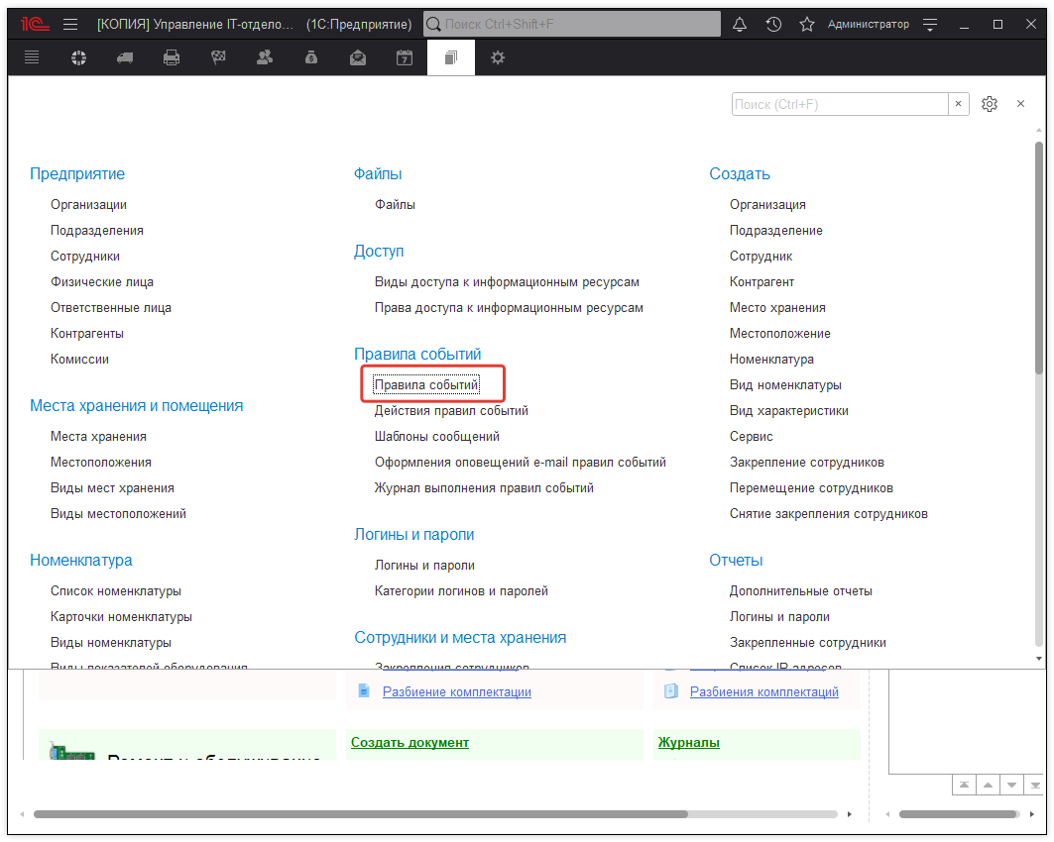
Task: Click the gear administration section icon
Action: coord(498,58)
